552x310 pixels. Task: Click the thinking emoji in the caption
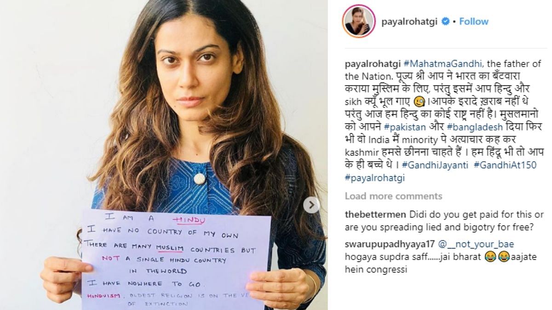pyautogui.click(x=420, y=101)
